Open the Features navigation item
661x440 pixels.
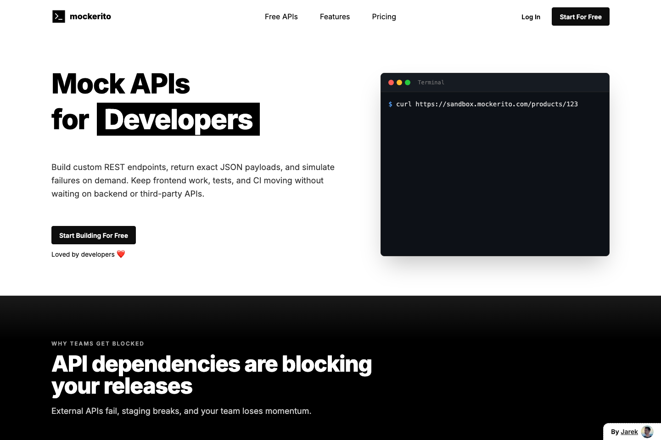click(335, 16)
